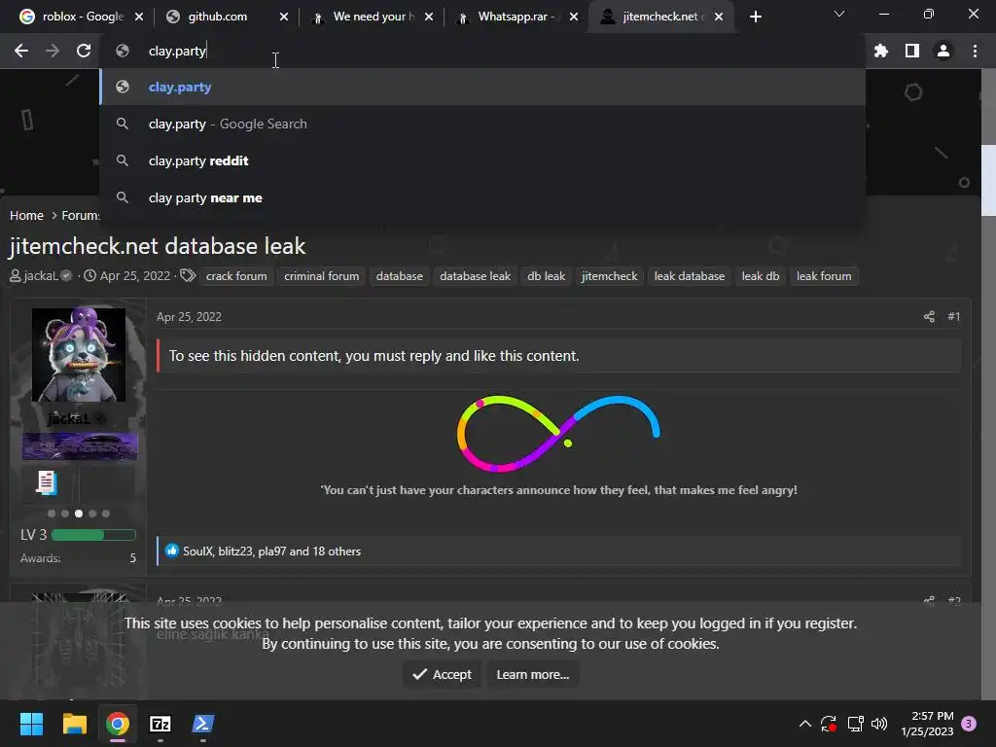This screenshot has width=996, height=747.
Task: Open the volume speaker tray icon
Action: click(879, 724)
